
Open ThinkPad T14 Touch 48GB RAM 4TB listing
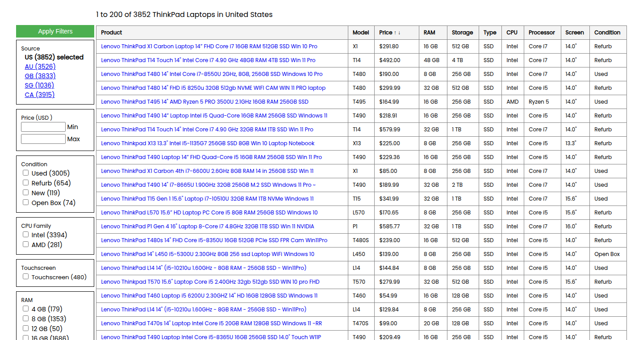(208, 60)
